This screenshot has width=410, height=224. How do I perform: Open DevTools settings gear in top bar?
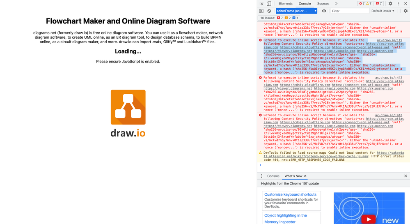(390, 4)
